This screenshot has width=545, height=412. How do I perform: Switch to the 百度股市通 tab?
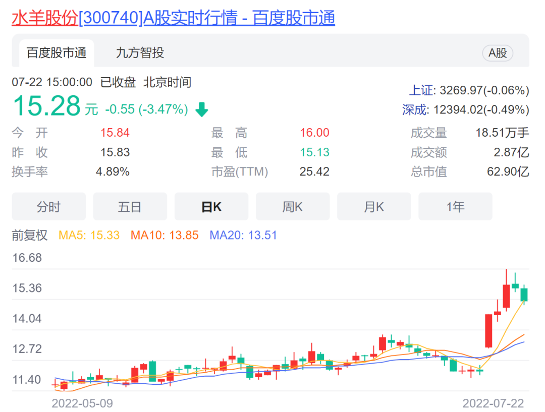tap(57, 53)
